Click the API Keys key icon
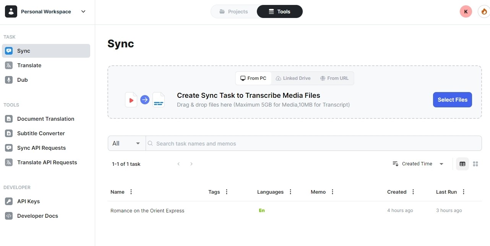 9,201
